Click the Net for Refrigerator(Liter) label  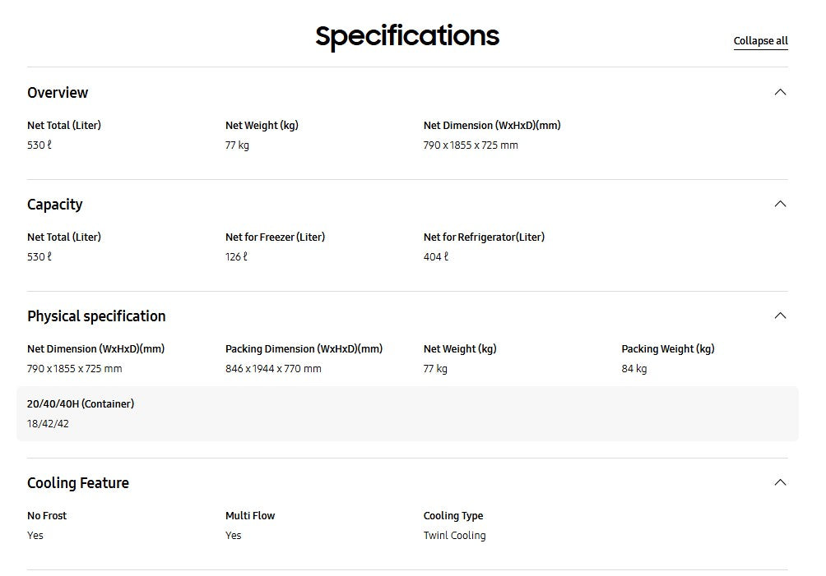coord(484,237)
